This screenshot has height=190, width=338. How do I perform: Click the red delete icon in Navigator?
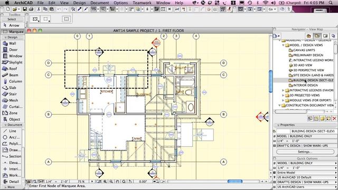coord(334,118)
